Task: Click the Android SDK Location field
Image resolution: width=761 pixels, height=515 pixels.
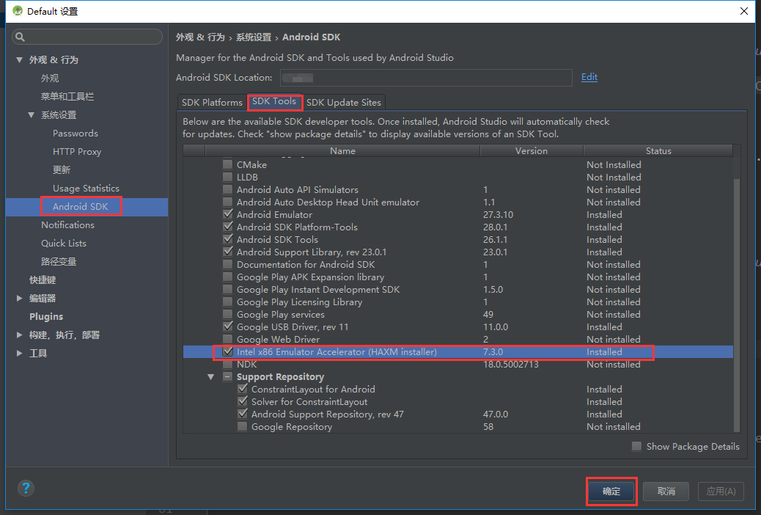Action: (426, 78)
